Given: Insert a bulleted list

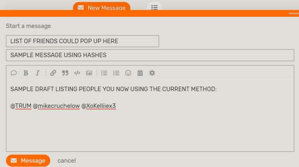Looking at the screenshot, I should (104, 73).
